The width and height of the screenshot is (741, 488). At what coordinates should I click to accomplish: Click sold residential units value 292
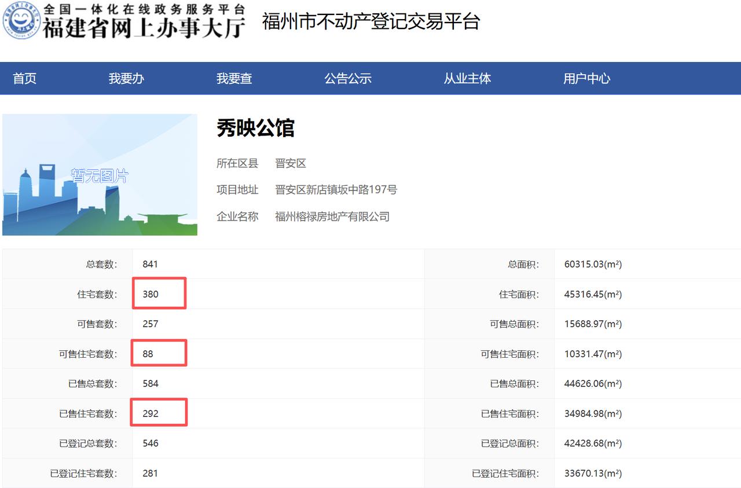pos(151,414)
